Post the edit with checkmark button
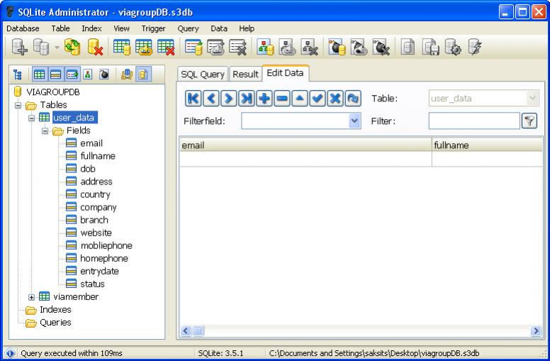Viewport: 550px width, 361px height. [318, 99]
